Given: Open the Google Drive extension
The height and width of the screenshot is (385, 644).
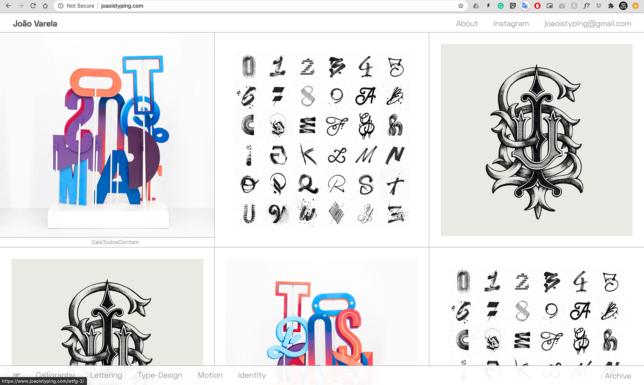Looking at the screenshot, I should pyautogui.click(x=476, y=6).
